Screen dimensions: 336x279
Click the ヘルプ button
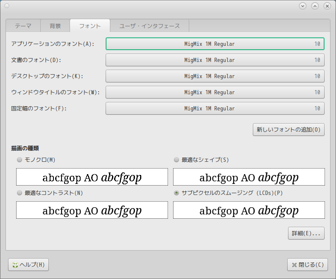pyautogui.click(x=28, y=265)
